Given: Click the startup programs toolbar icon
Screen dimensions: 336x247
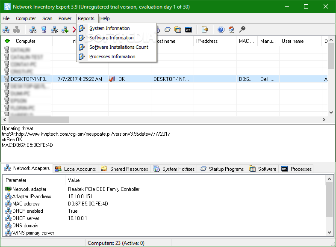Looking at the screenshot, I should click(167, 30).
